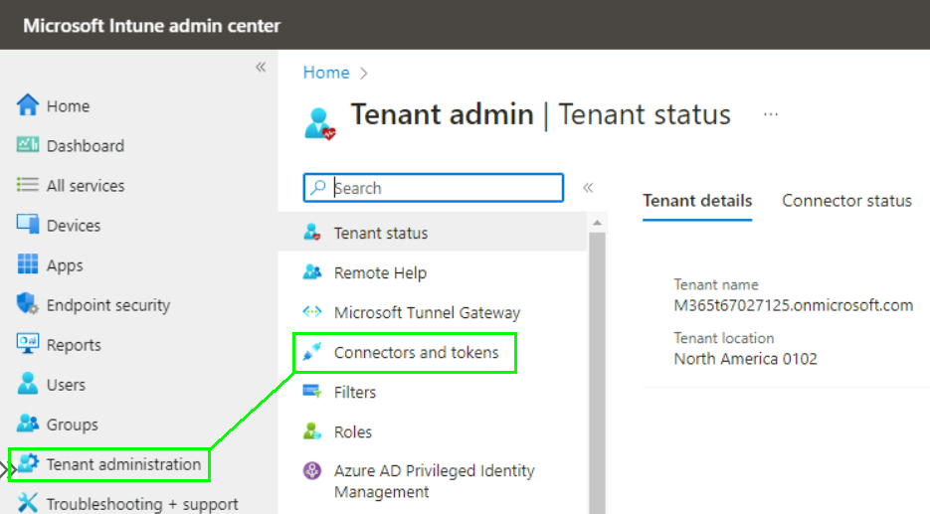Click the submenu vertical scrollbar
Image resolution: width=930 pixels, height=514 pixels.
[598, 368]
